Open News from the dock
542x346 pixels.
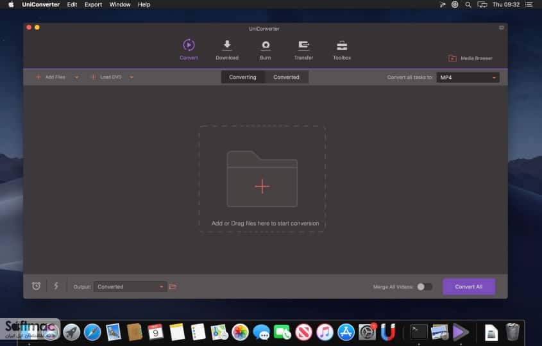pos(303,332)
